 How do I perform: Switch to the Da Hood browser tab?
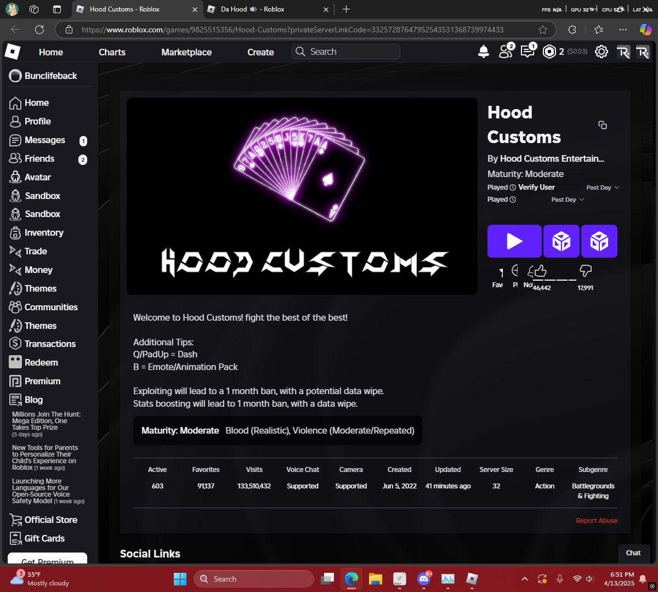[x=269, y=9]
